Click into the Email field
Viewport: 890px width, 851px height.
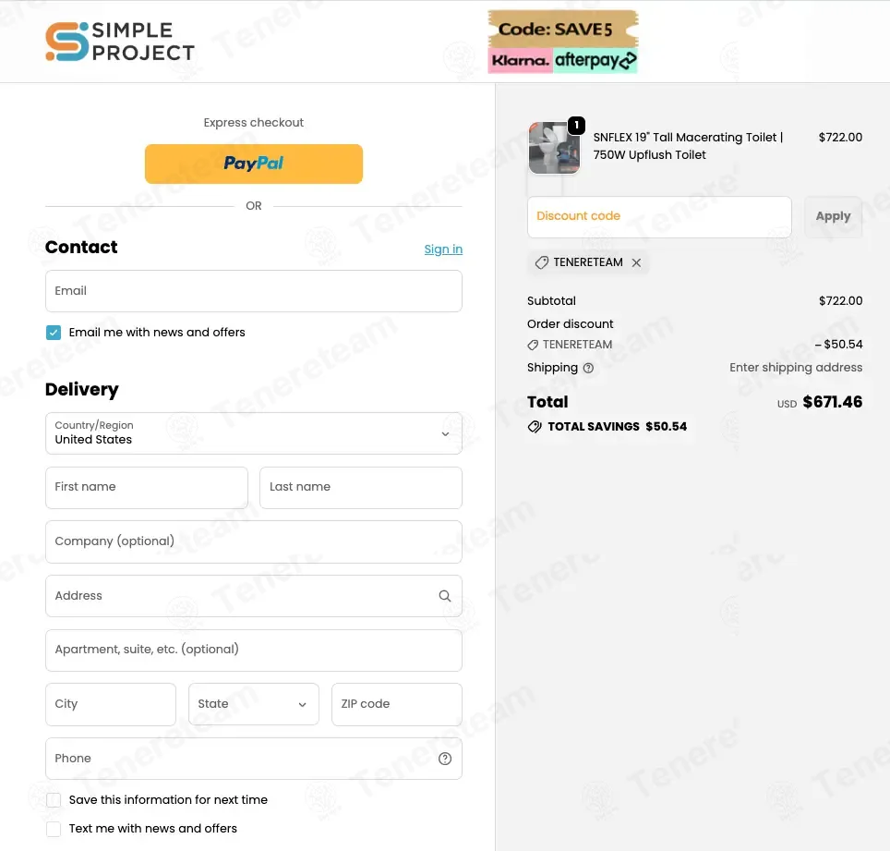click(254, 291)
